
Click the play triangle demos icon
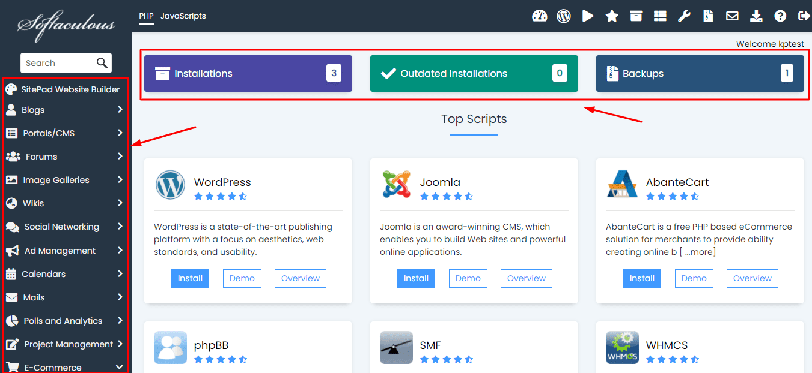[x=588, y=16]
